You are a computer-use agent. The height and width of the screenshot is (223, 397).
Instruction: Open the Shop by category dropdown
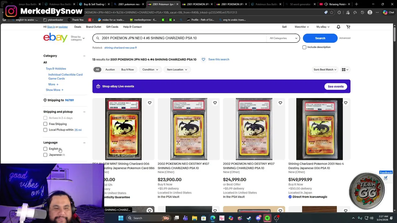click(78, 38)
